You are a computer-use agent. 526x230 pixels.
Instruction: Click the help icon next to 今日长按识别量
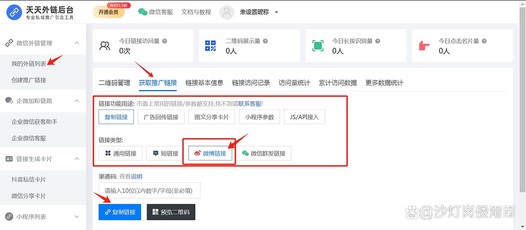point(378,41)
